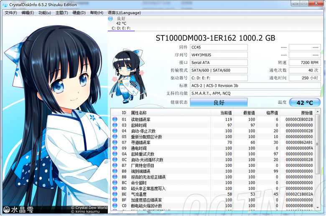Screen dimensions: 326x216
Task: Click the status orb for attribute 05 row
Action: [115, 137]
